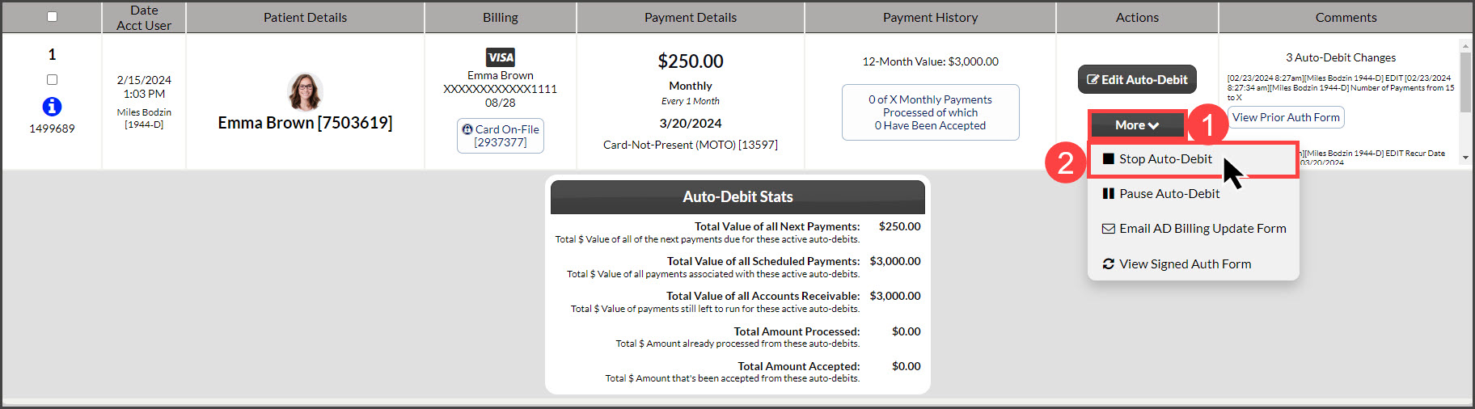Click the refresh icon next to View Signed Auth Form
Viewport: 1475px width, 409px height.
point(1108,264)
